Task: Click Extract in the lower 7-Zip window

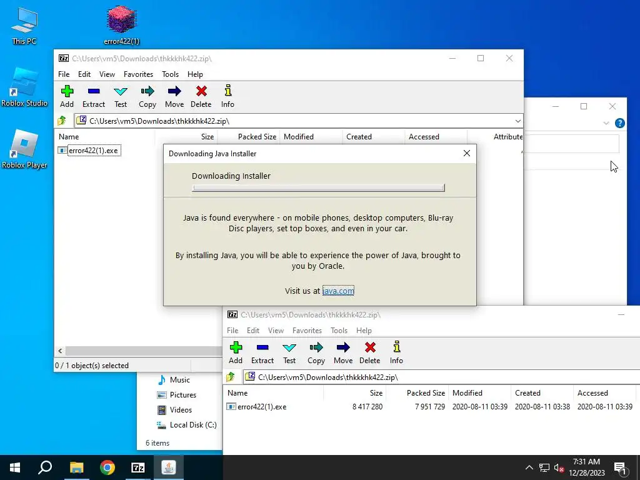Action: 262,353
